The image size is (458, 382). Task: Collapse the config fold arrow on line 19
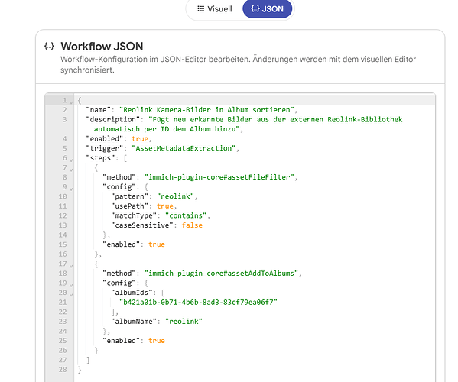point(71,285)
